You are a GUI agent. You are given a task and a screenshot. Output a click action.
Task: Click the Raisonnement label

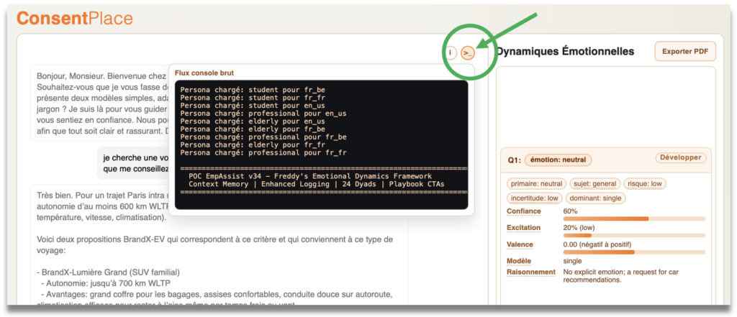[x=531, y=272]
